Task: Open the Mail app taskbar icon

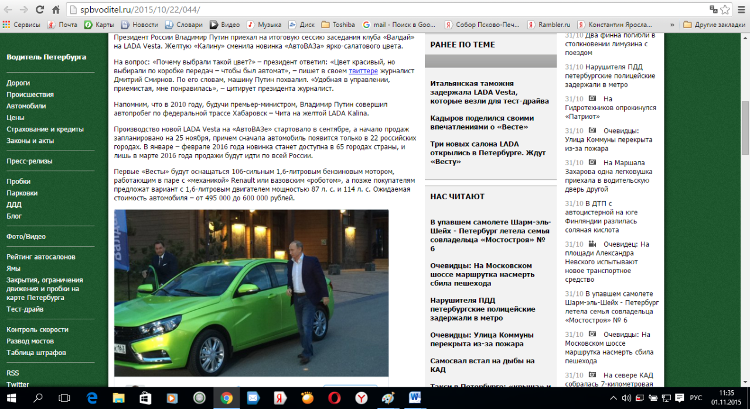Action: (x=253, y=398)
